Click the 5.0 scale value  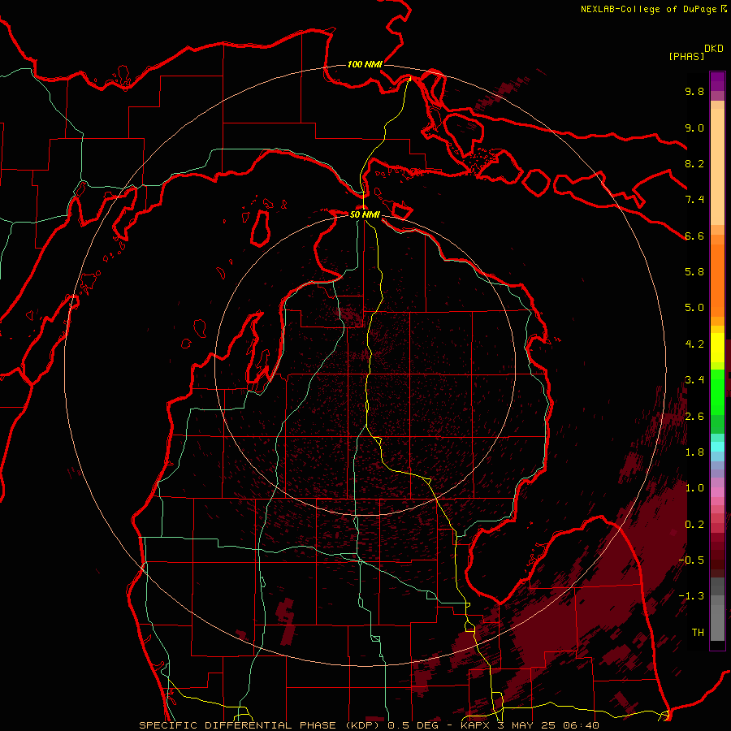click(x=694, y=308)
